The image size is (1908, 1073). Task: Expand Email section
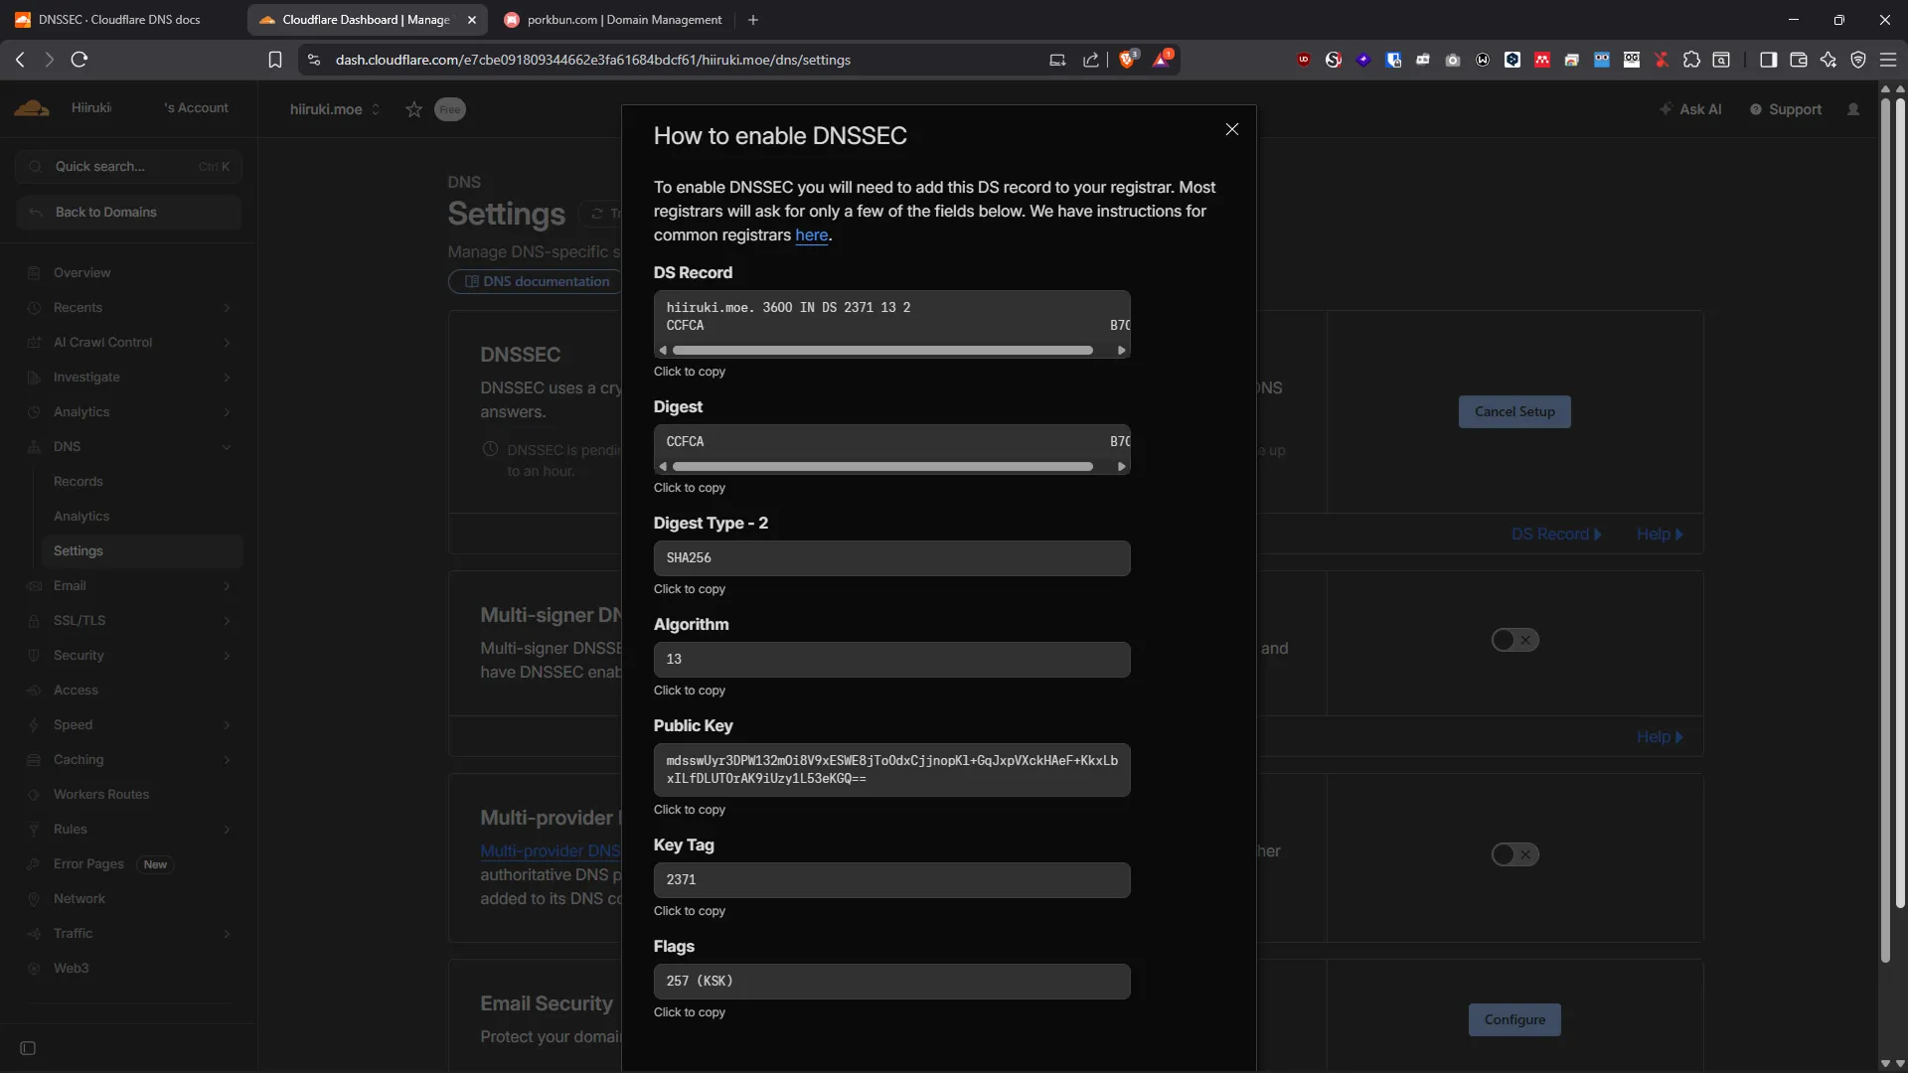(x=128, y=586)
